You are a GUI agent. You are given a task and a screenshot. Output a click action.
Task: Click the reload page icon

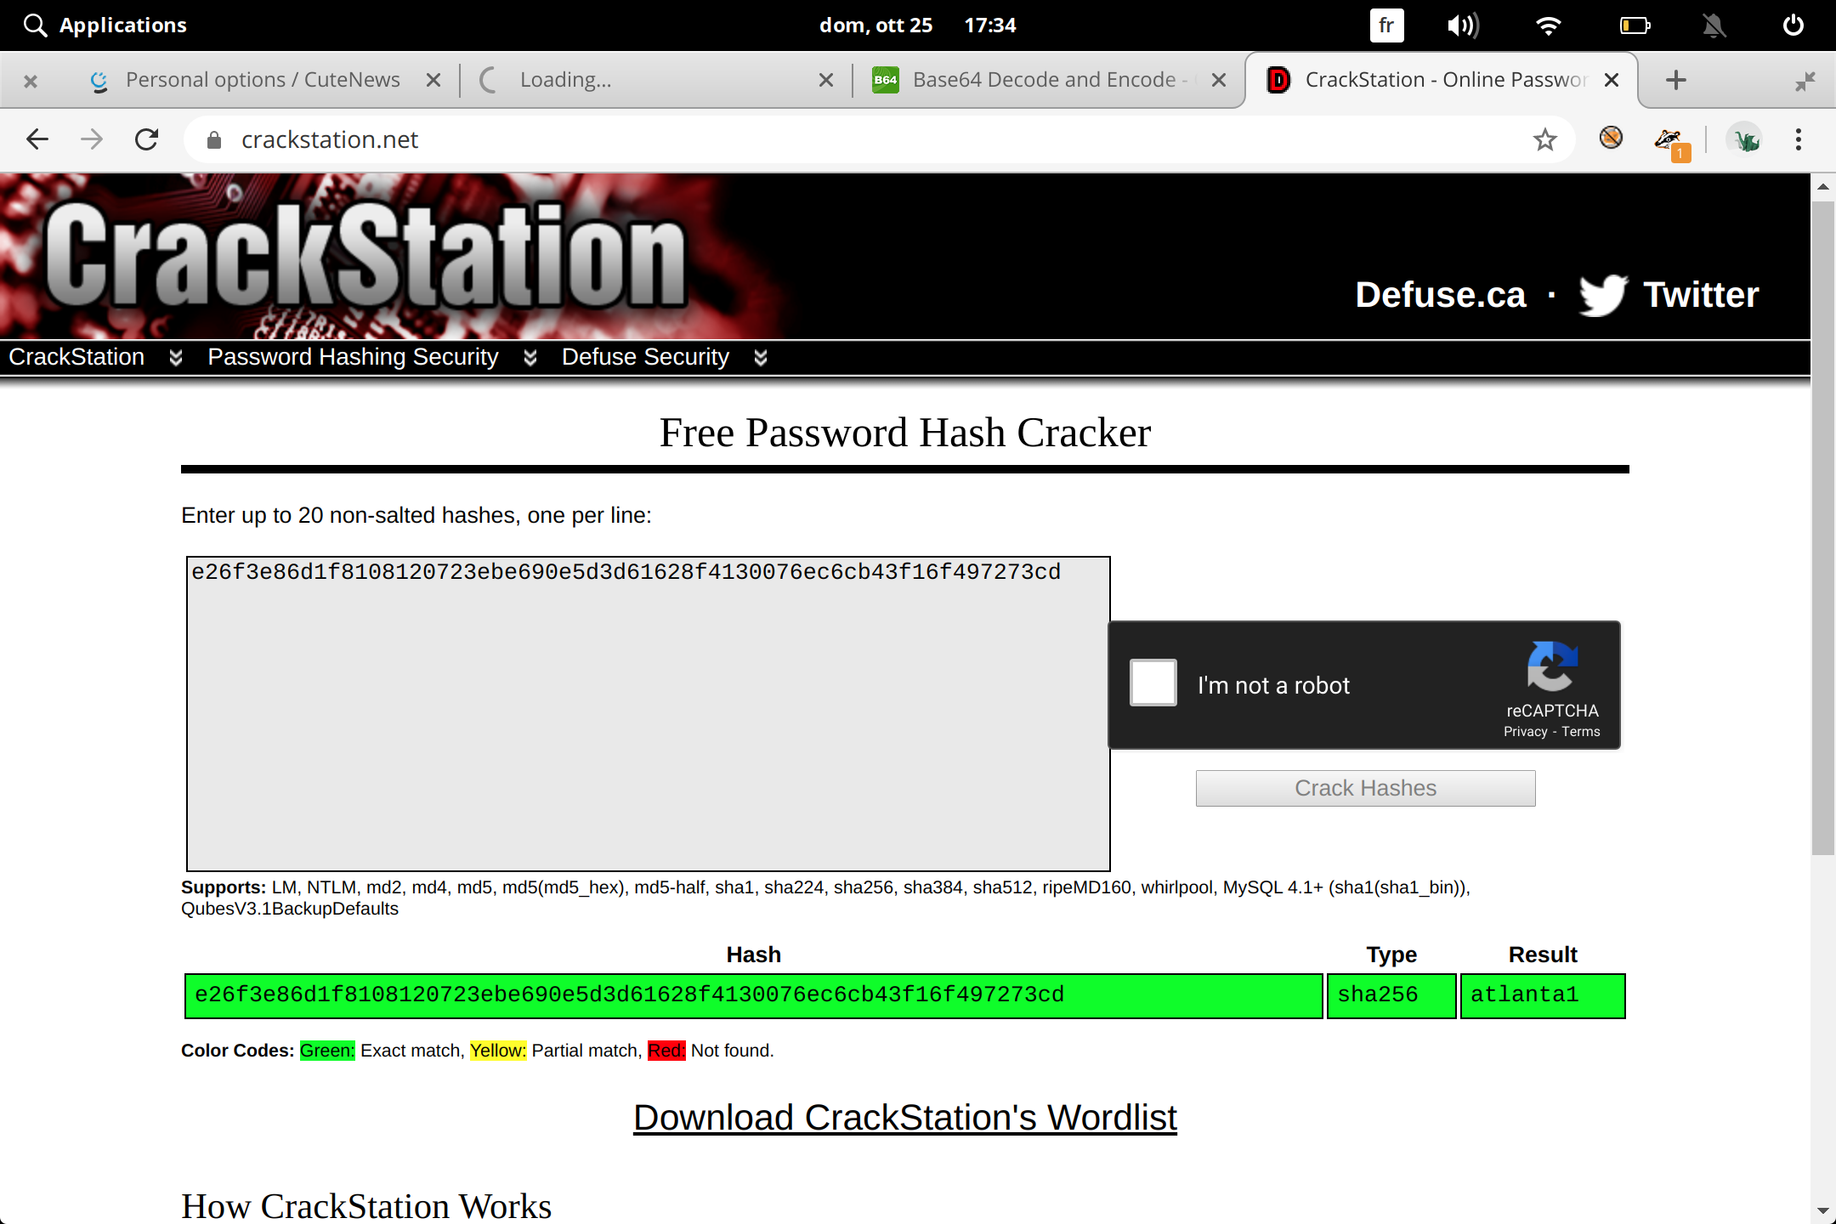pyautogui.click(x=147, y=139)
